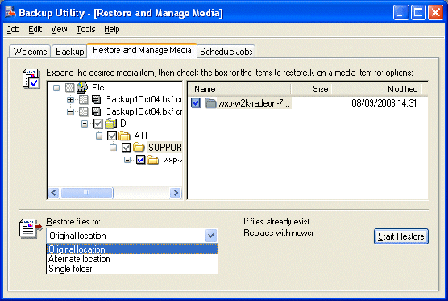Open the Tools menu
The width and height of the screenshot is (448, 301).
click(x=85, y=30)
